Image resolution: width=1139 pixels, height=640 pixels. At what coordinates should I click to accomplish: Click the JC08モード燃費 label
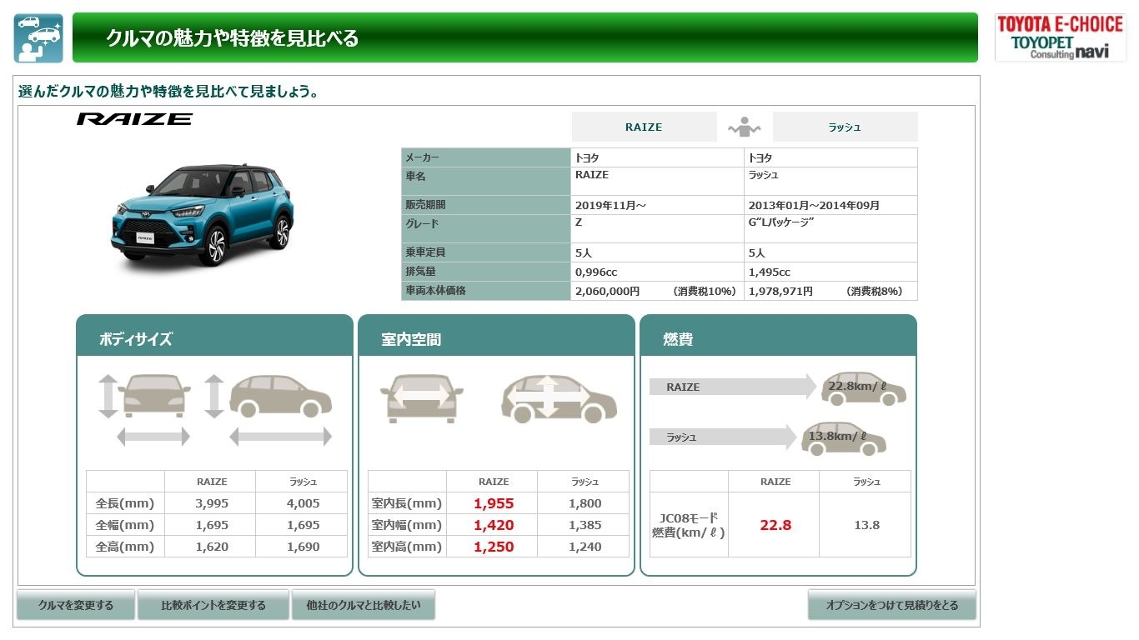[x=689, y=525]
